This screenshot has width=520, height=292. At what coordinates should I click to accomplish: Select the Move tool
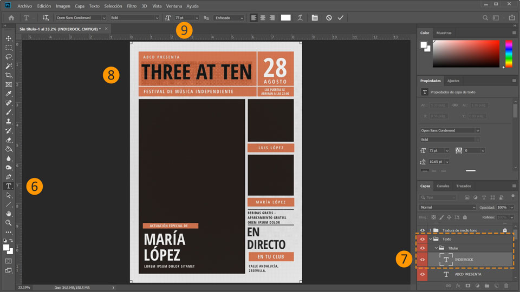click(x=9, y=38)
